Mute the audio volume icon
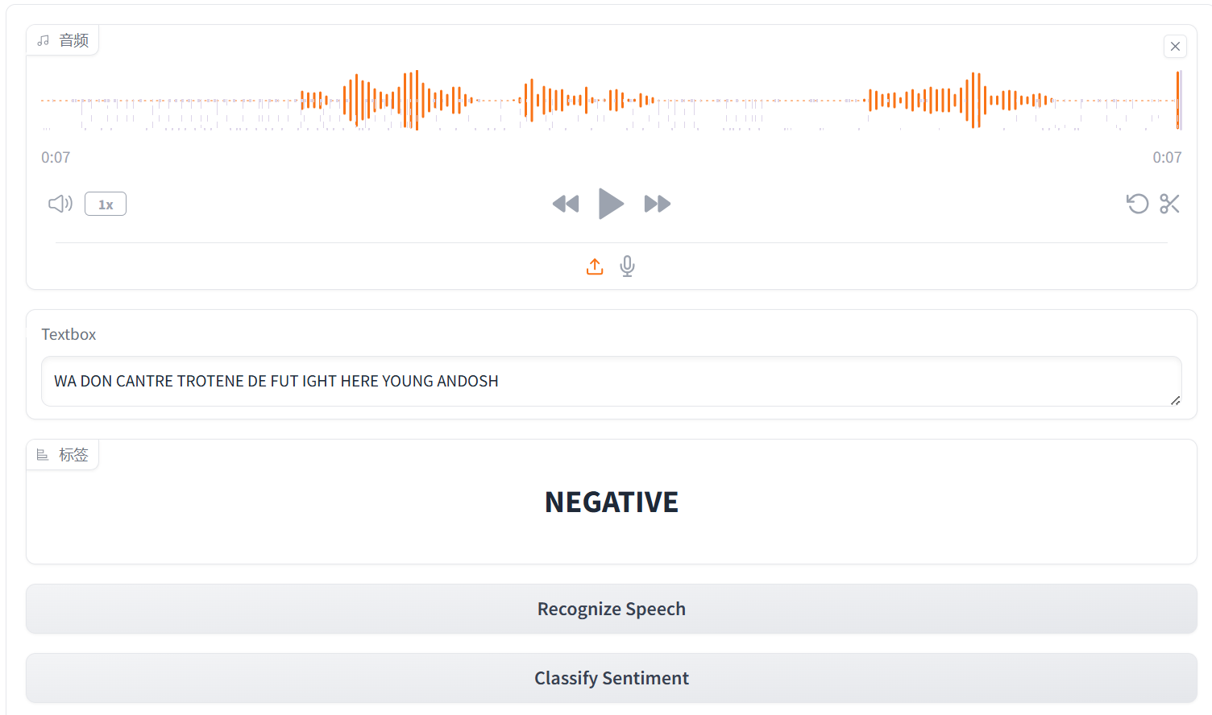 60,204
